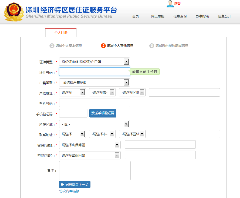Open the 协议内容链接 link
The width and height of the screenshot is (240, 198).
point(69,191)
